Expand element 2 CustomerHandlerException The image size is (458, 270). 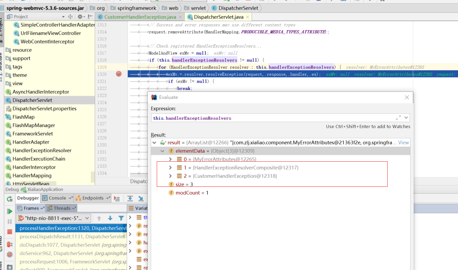click(170, 176)
